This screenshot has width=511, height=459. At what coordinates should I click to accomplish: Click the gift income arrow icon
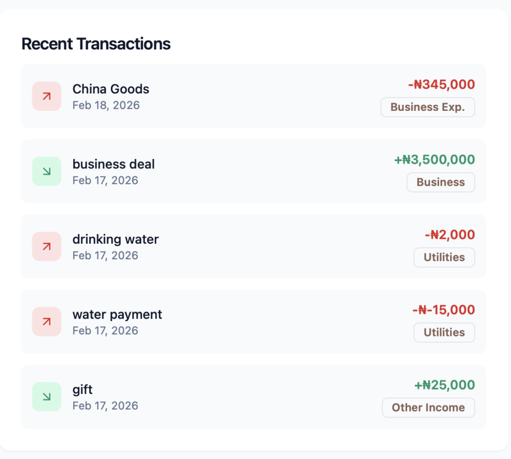pyautogui.click(x=46, y=397)
